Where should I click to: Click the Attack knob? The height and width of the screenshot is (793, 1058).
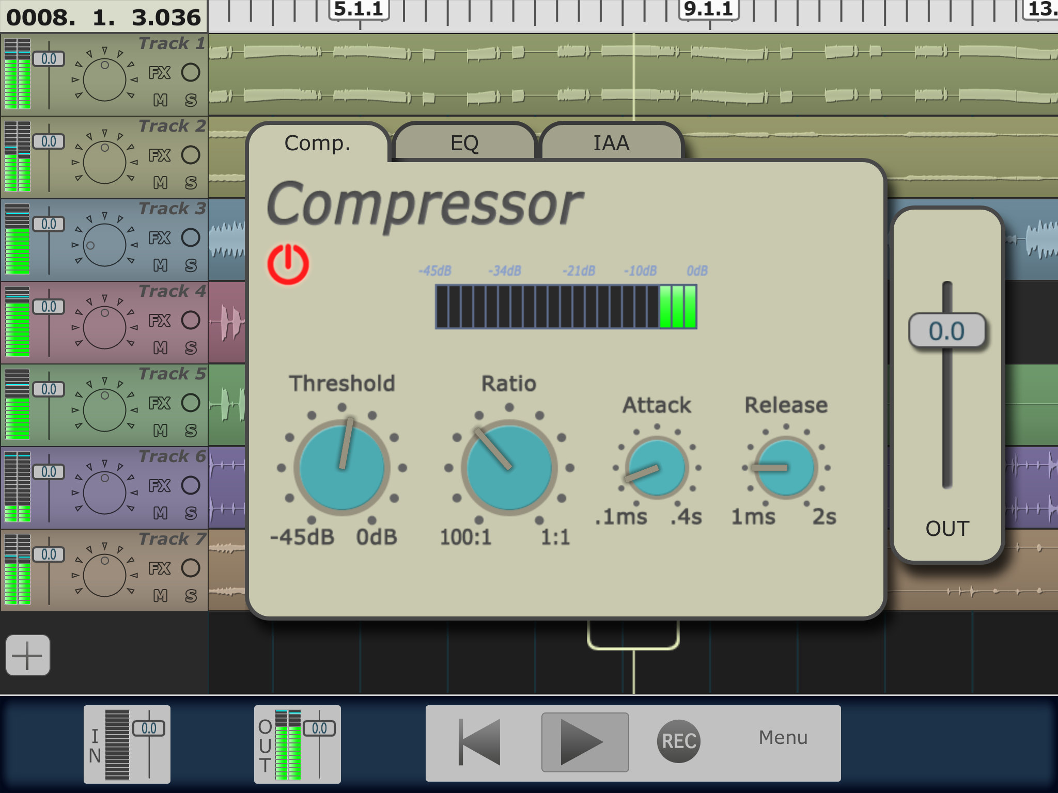pos(657,467)
